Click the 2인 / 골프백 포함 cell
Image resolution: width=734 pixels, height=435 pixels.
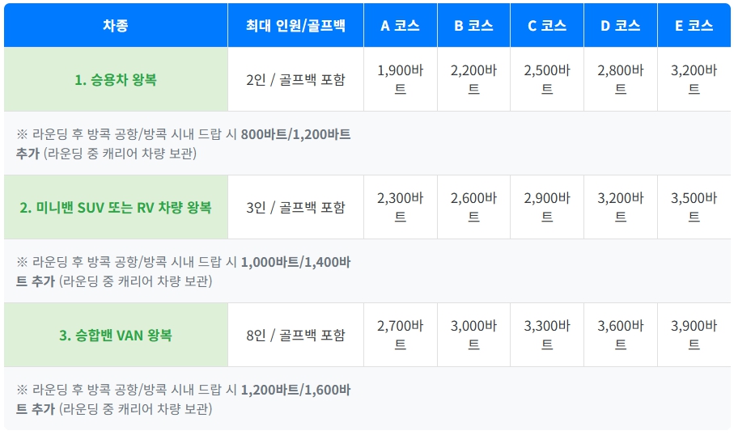point(295,79)
